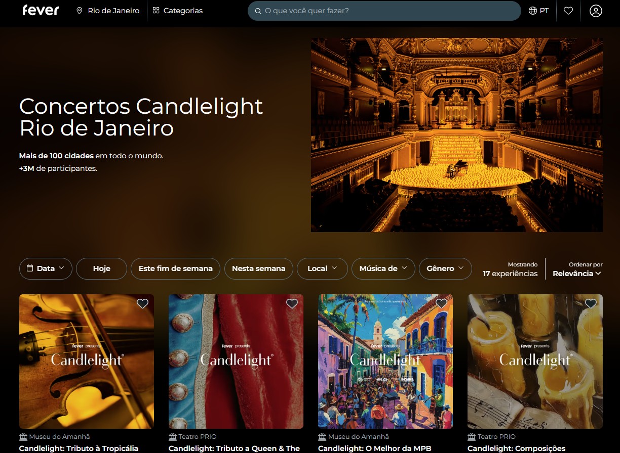This screenshot has height=453, width=620.
Task: Click the location pin icon beside Rio de Janeiro
Action: [80, 11]
